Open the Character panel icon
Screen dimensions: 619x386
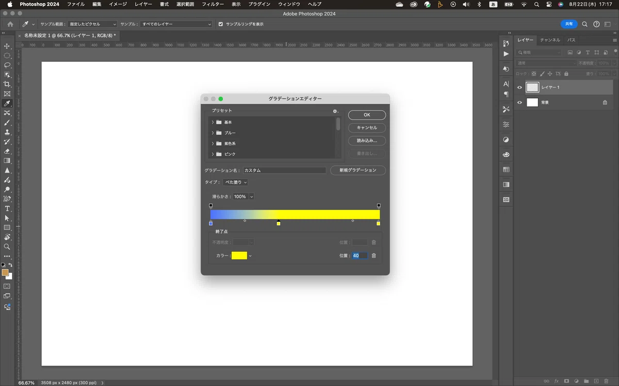[506, 84]
